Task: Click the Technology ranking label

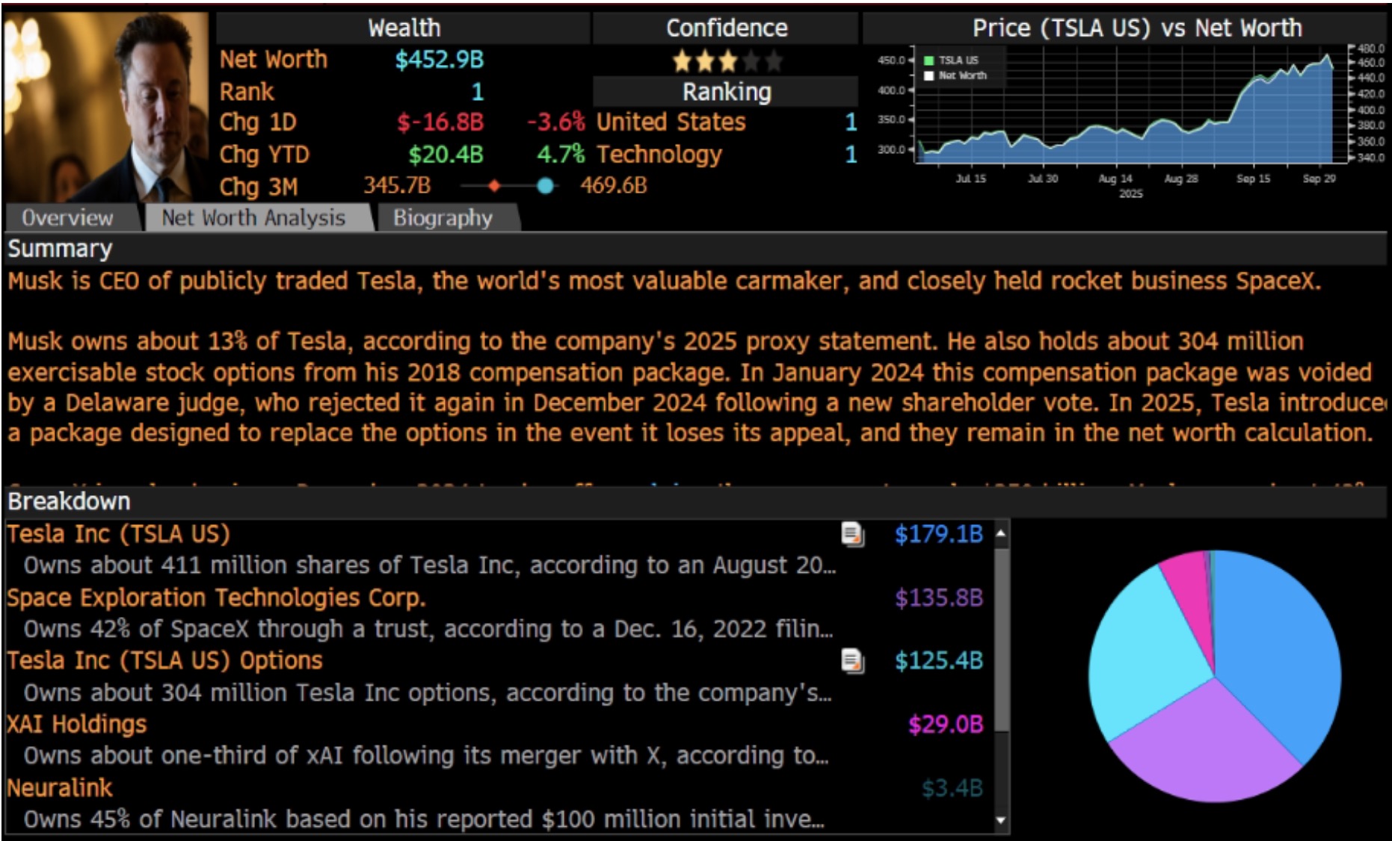Action: (x=659, y=155)
